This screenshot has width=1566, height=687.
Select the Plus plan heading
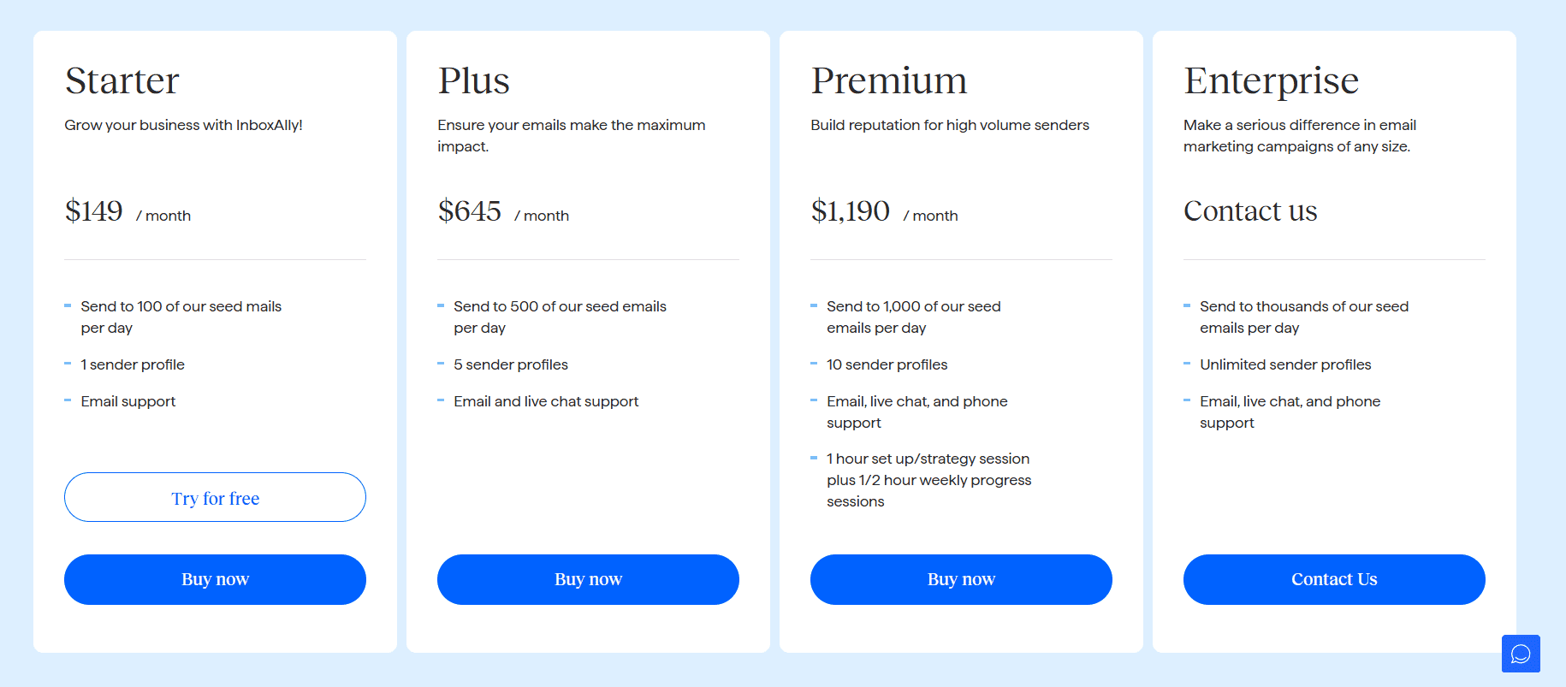pos(474,80)
